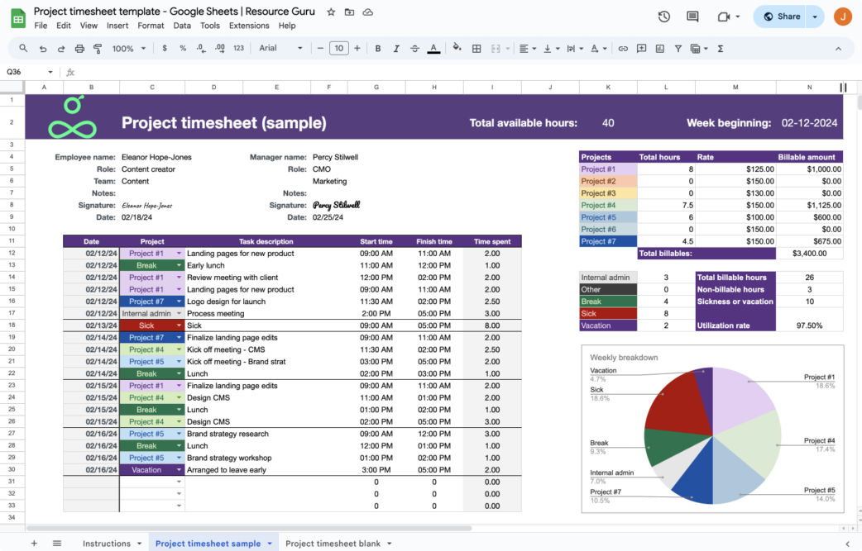Open the Format menu
This screenshot has width=862, height=551.
tap(151, 26)
